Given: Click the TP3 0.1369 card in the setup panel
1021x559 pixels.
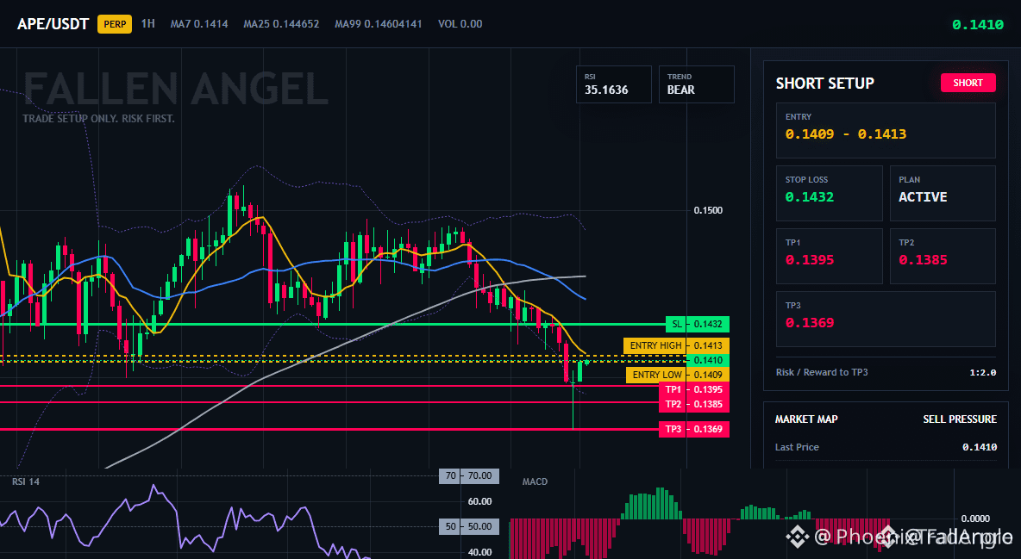Looking at the screenshot, I should pyautogui.click(x=886, y=319).
